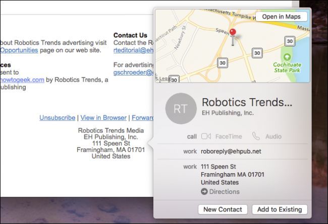Open the Unsubscribe link
The height and width of the screenshot is (224, 328).
pos(57,118)
